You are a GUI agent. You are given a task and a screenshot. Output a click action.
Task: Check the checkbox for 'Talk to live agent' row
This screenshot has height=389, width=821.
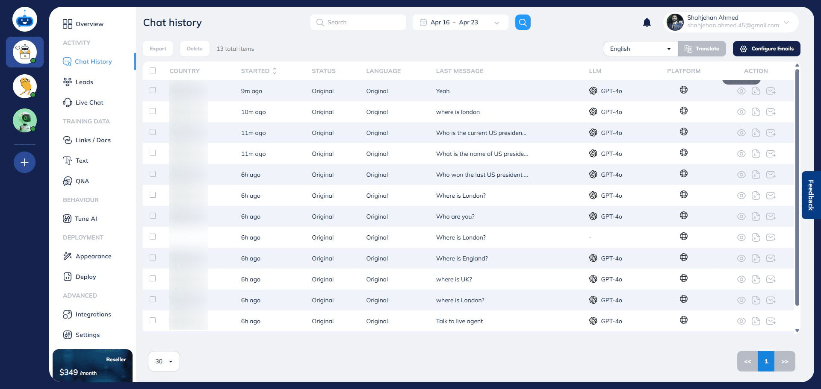coord(153,320)
